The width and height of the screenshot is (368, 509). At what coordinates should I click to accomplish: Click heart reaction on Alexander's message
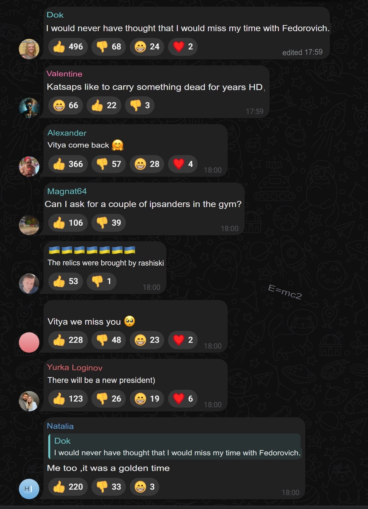coord(183,164)
